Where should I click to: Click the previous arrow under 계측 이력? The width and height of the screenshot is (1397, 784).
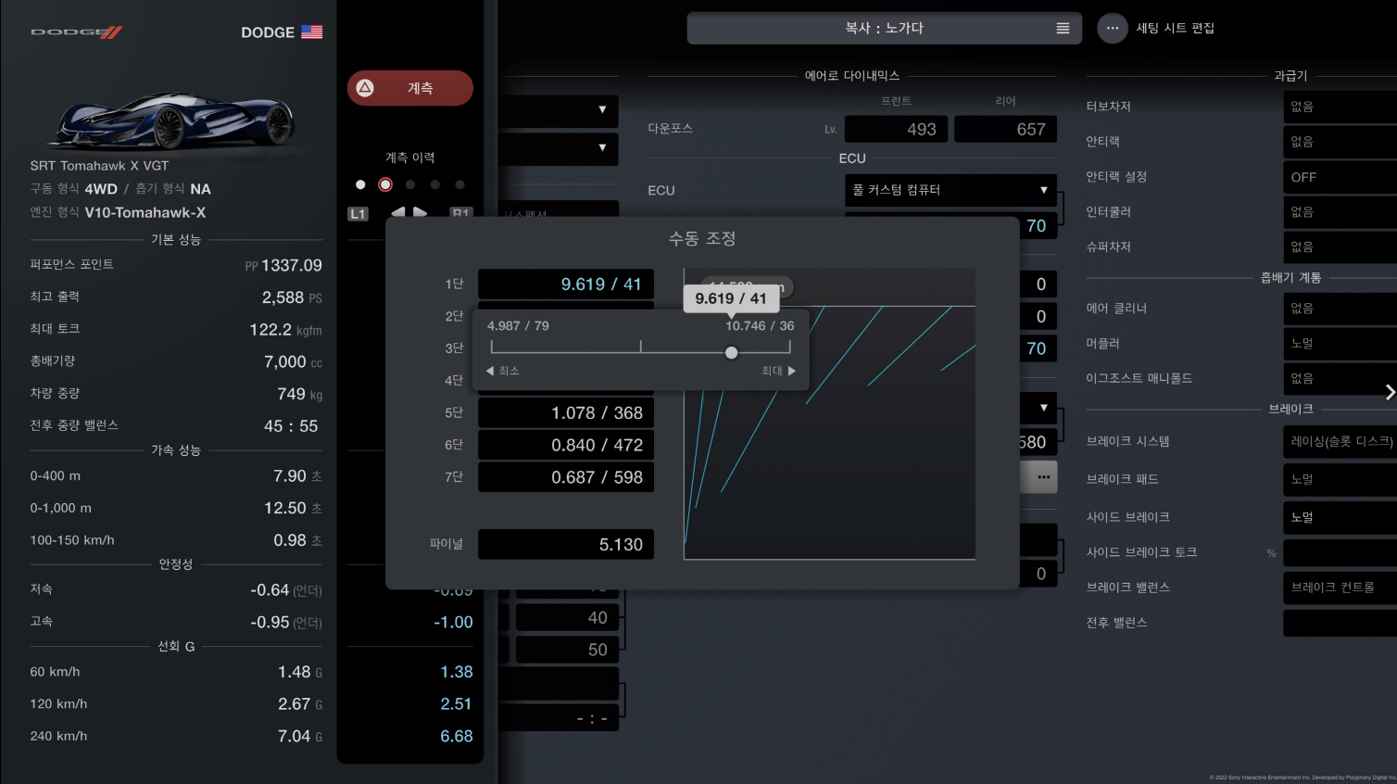398,212
